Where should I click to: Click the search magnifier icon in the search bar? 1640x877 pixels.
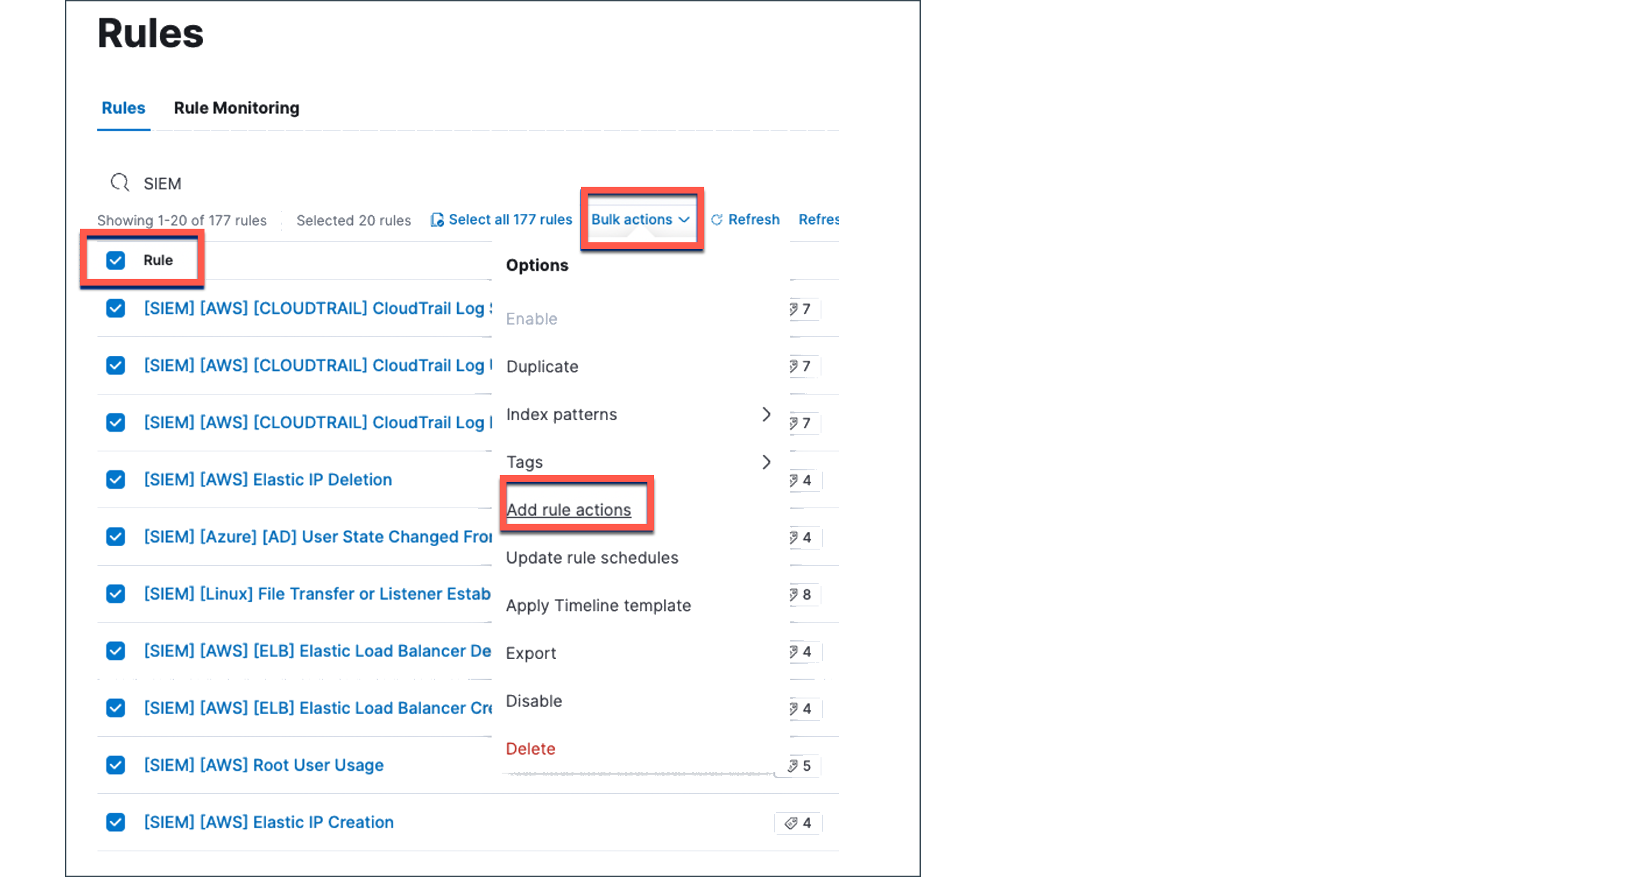(119, 183)
